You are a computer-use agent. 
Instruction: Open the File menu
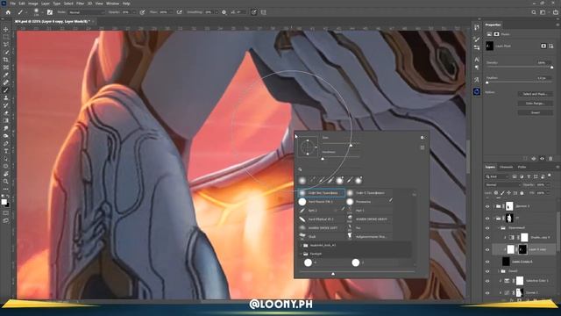pyautogui.click(x=12, y=4)
